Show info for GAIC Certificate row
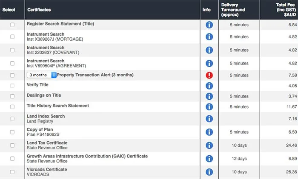This screenshot has width=298, height=179. 209,159
